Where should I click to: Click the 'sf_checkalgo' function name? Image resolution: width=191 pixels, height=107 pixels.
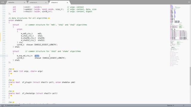[28, 93]
